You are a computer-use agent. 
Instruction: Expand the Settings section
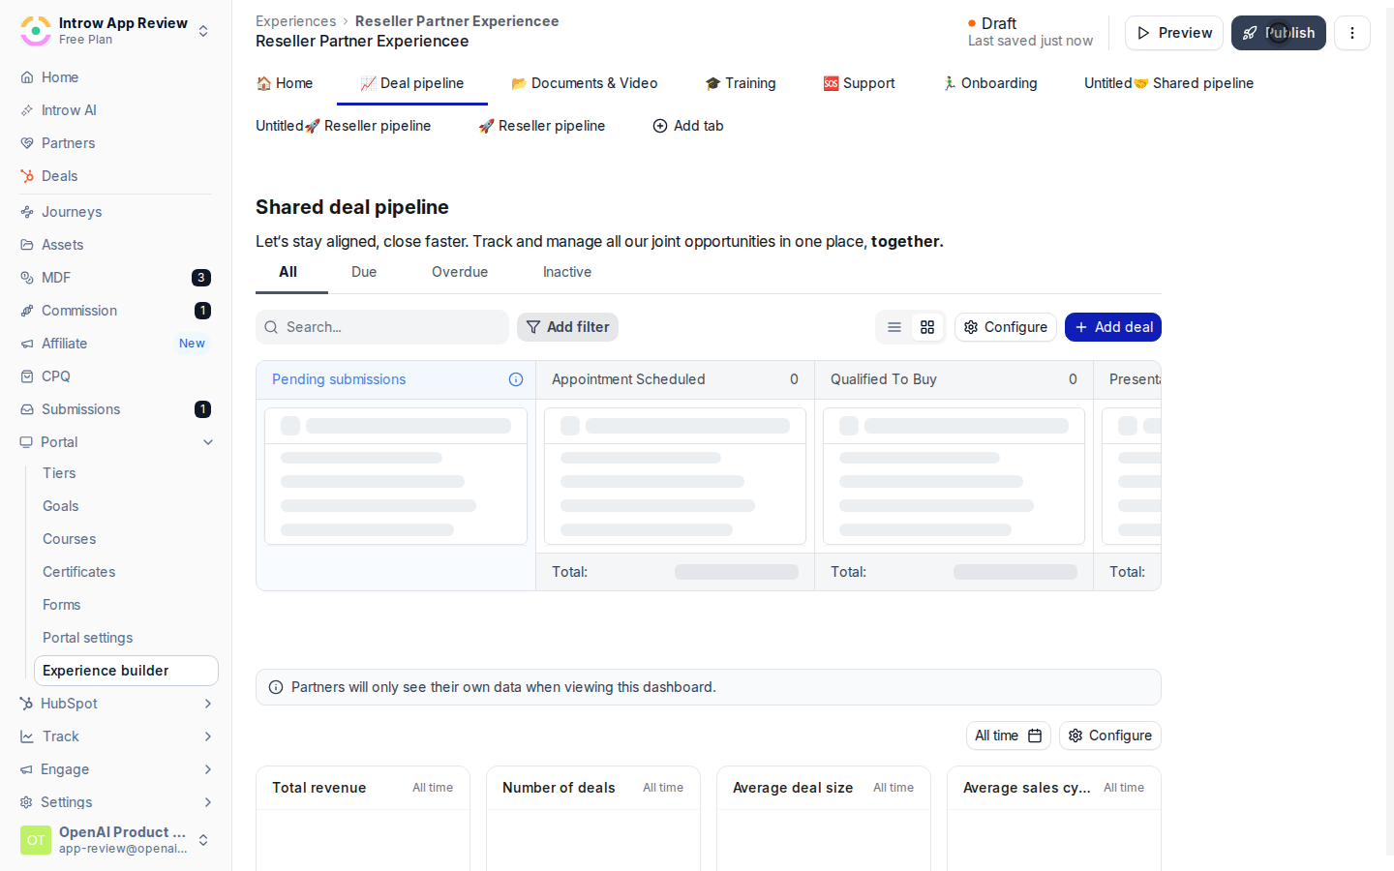click(208, 802)
